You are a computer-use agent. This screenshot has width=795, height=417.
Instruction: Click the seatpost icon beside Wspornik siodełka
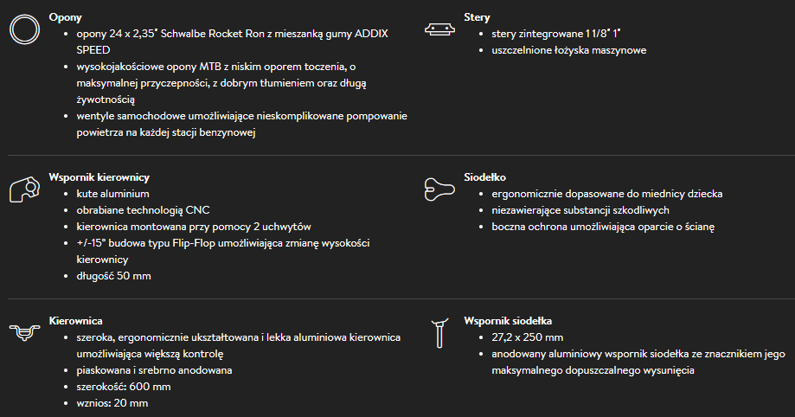click(439, 332)
